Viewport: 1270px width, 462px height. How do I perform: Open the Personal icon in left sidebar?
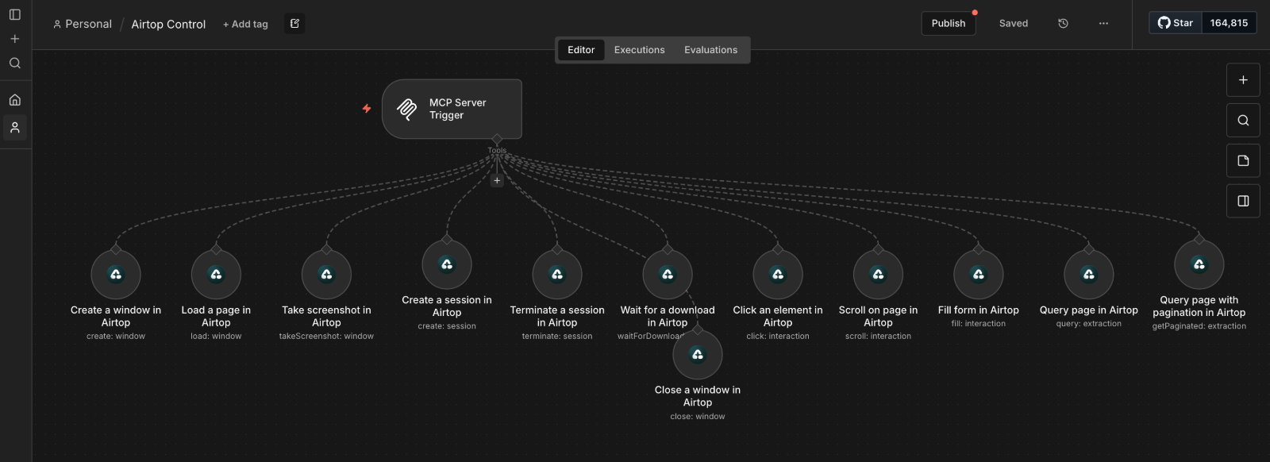coord(14,127)
